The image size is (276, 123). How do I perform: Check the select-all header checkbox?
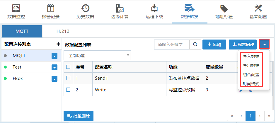[x=68, y=67]
